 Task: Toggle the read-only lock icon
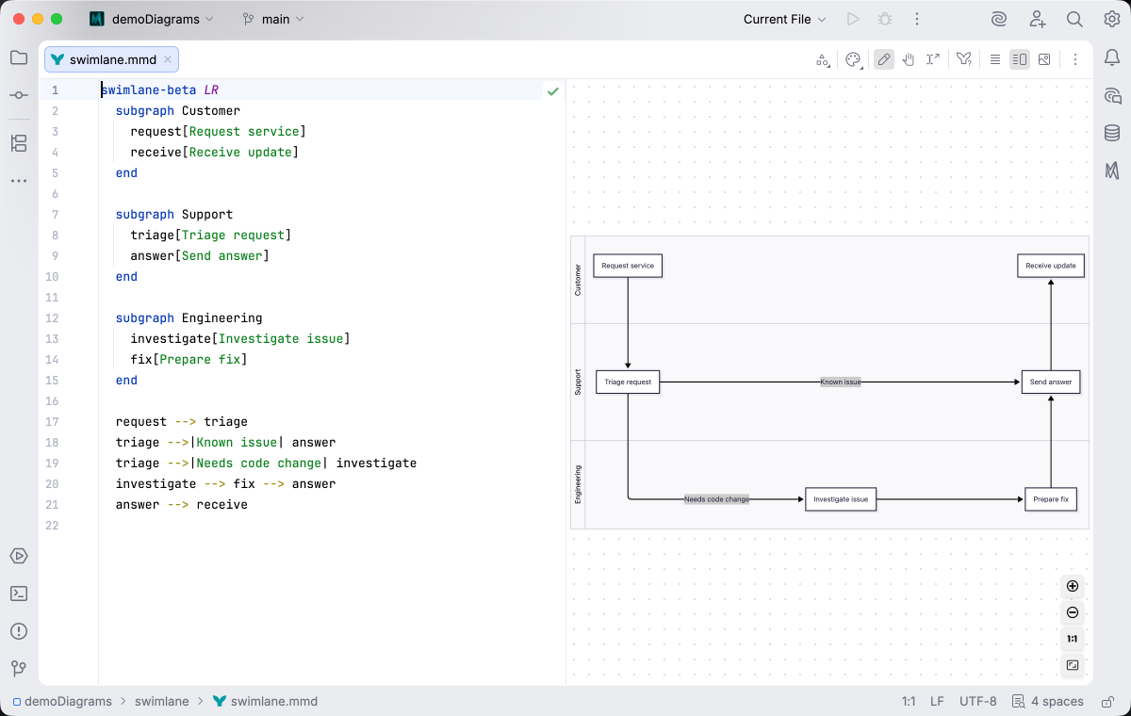[x=1108, y=701]
